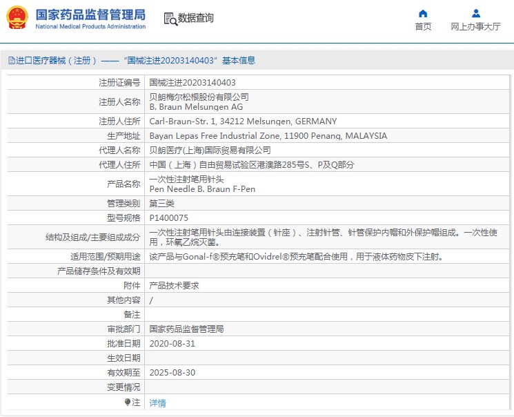Click the 产品名称 row label
Viewport: 514px width, 417px height.
pyautogui.click(x=123, y=184)
